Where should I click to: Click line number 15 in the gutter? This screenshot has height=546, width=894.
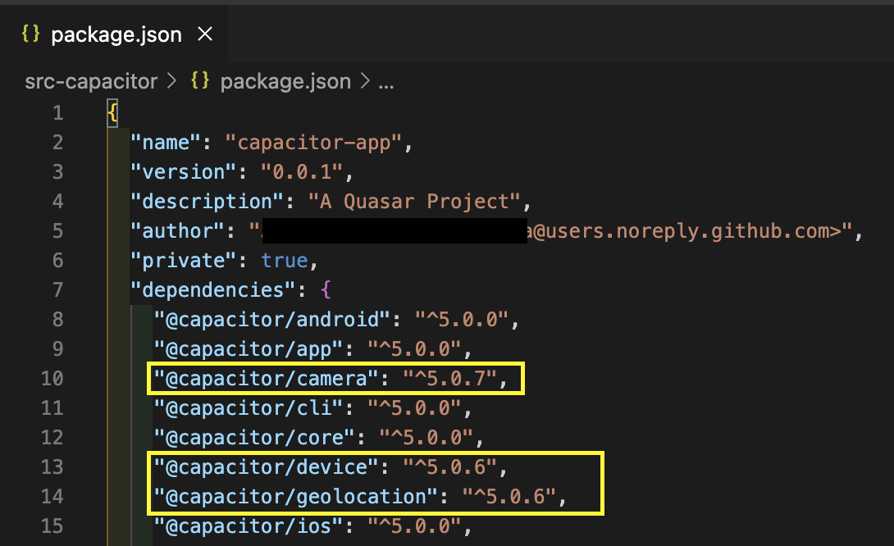pyautogui.click(x=52, y=526)
